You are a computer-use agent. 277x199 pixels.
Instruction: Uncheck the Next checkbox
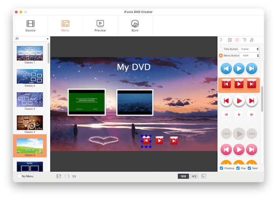pos(249,168)
